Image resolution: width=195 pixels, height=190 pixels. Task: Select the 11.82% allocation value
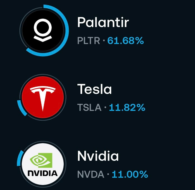pos(127,108)
